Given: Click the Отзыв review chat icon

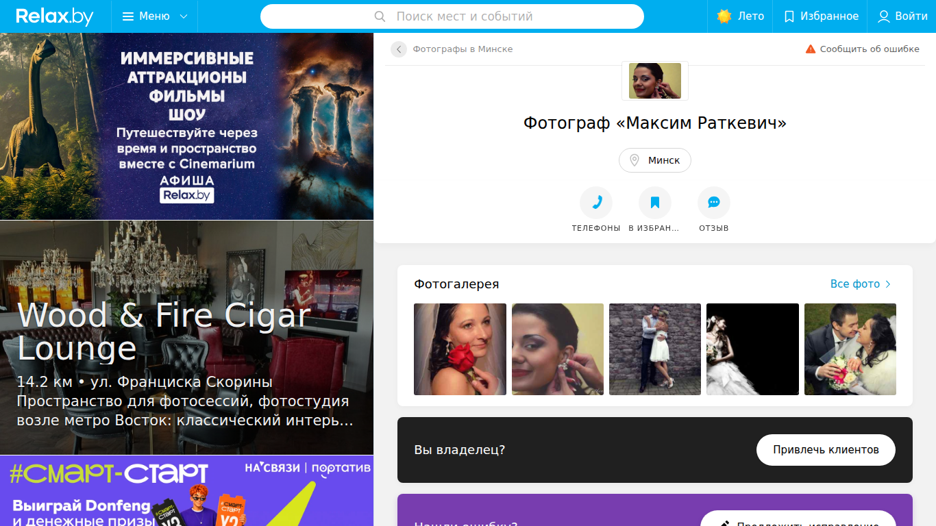Looking at the screenshot, I should point(714,203).
